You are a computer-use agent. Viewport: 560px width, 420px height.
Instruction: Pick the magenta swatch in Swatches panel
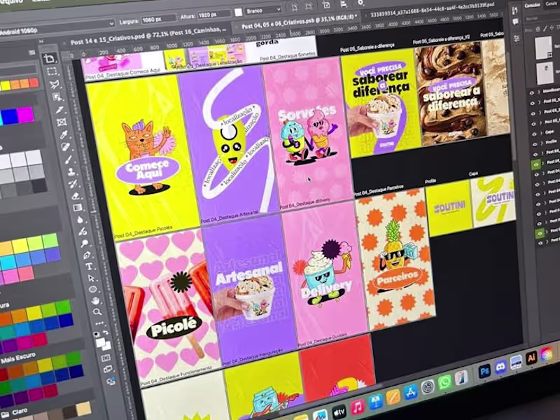click(25, 115)
